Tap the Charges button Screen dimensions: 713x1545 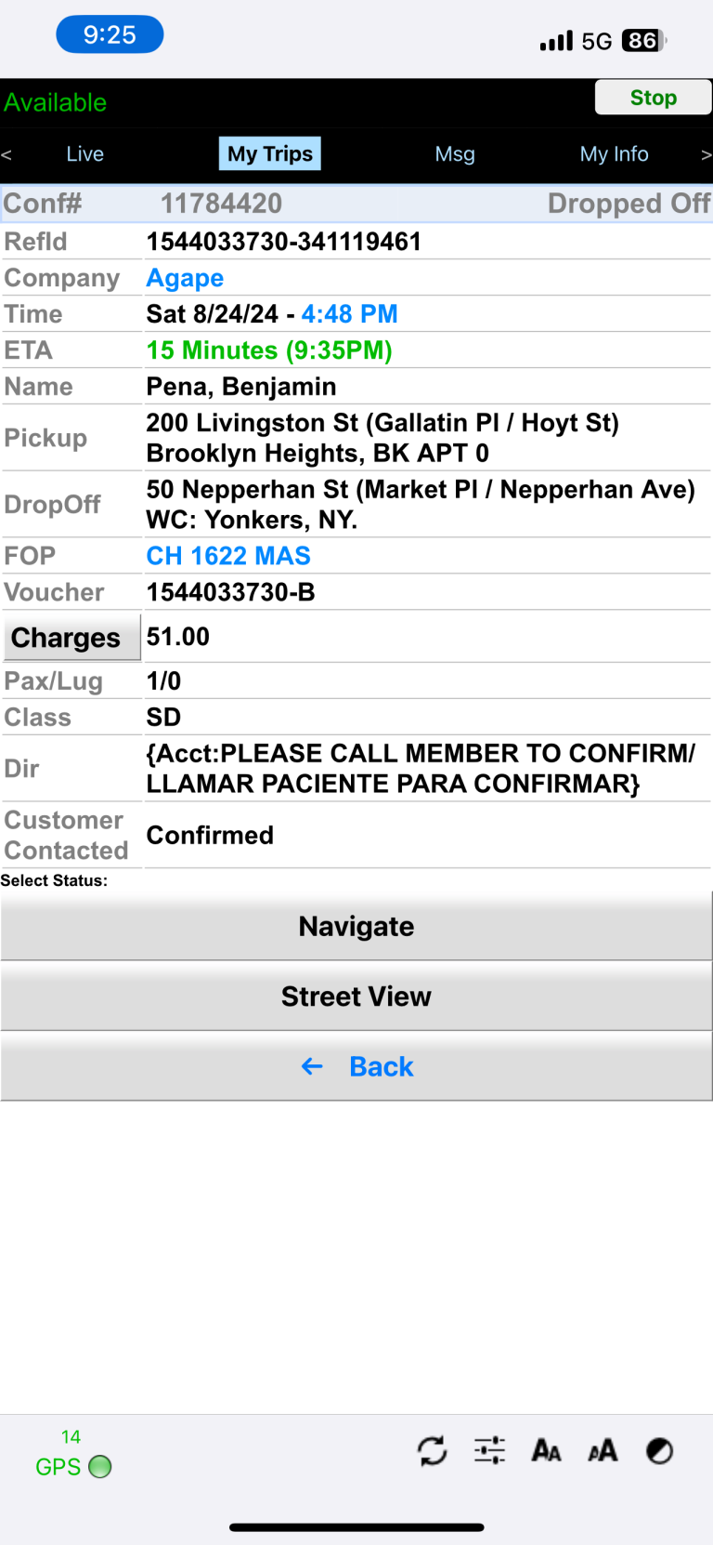[67, 638]
